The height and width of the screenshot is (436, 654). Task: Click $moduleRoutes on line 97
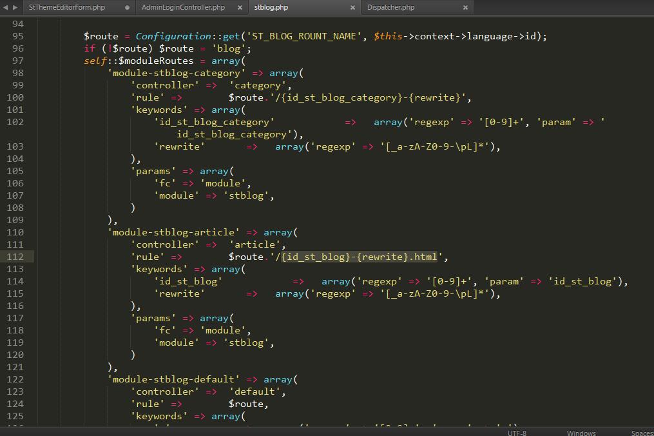pyautogui.click(x=156, y=61)
